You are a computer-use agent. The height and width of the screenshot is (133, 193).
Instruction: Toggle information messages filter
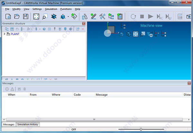pyautogui.click(x=7, y=89)
